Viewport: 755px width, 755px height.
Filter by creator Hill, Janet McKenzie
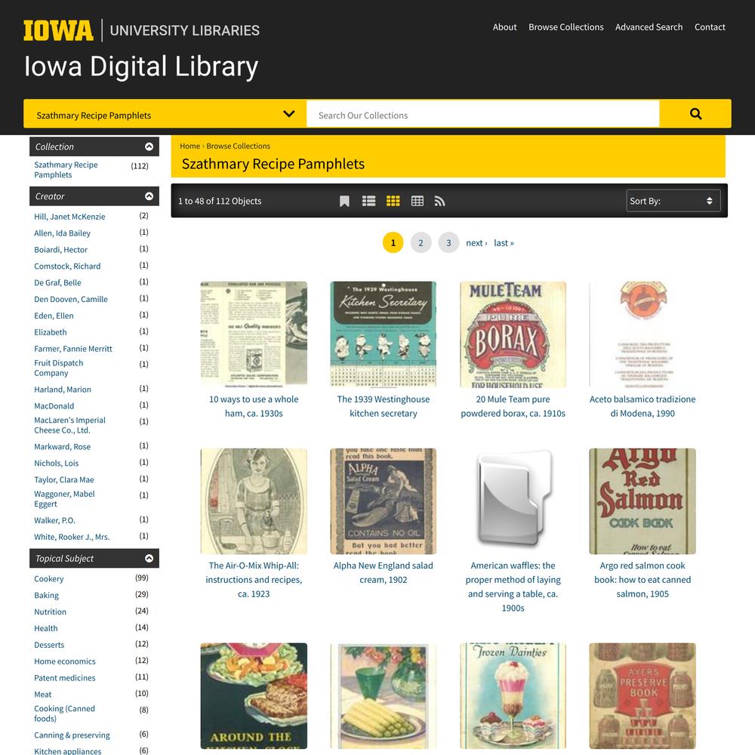coord(69,217)
